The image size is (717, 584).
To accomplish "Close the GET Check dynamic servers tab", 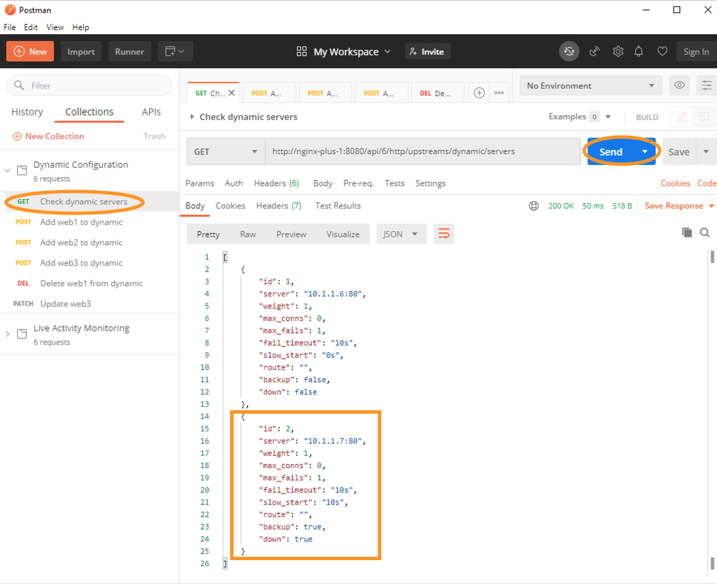I will pyautogui.click(x=232, y=93).
